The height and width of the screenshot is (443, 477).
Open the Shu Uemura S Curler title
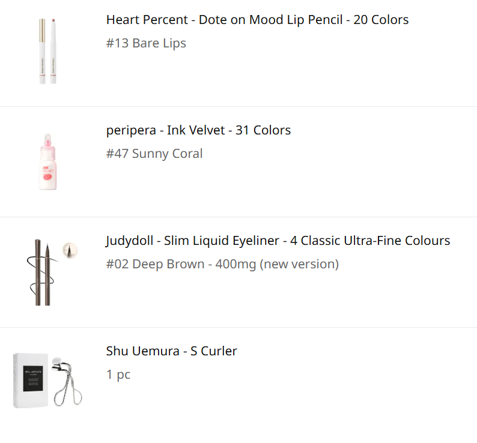172,351
